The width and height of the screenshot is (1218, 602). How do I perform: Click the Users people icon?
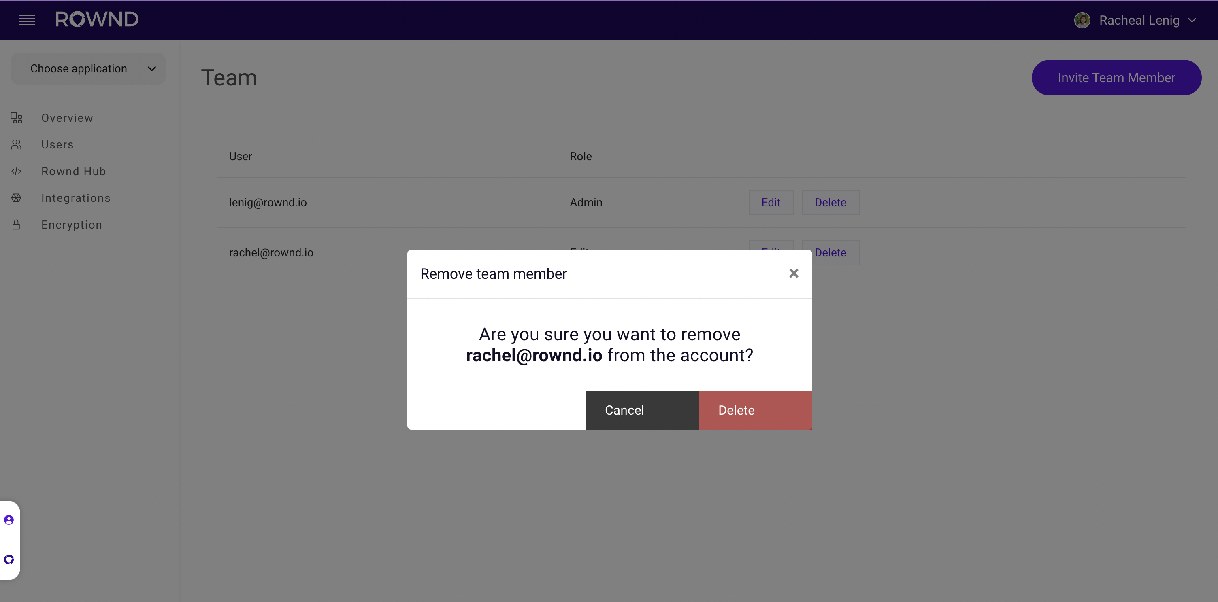[x=17, y=144]
